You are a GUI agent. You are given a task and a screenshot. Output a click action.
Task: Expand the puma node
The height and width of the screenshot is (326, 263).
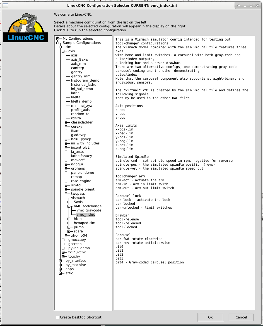tap(69, 227)
